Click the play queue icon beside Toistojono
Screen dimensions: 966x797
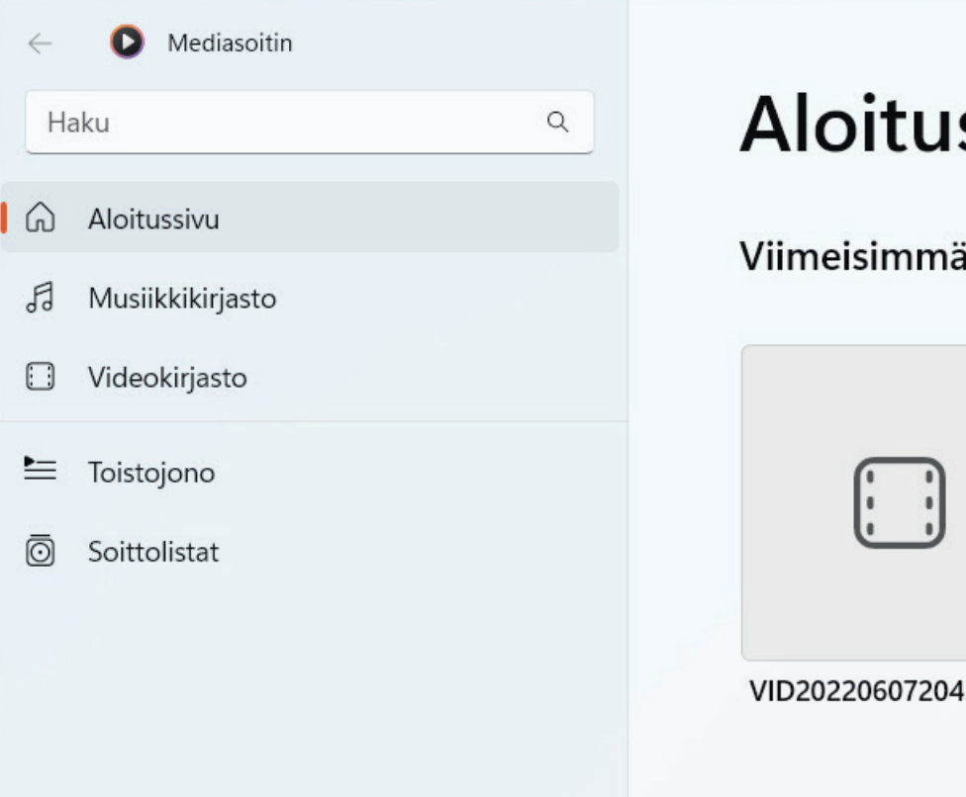click(40, 470)
